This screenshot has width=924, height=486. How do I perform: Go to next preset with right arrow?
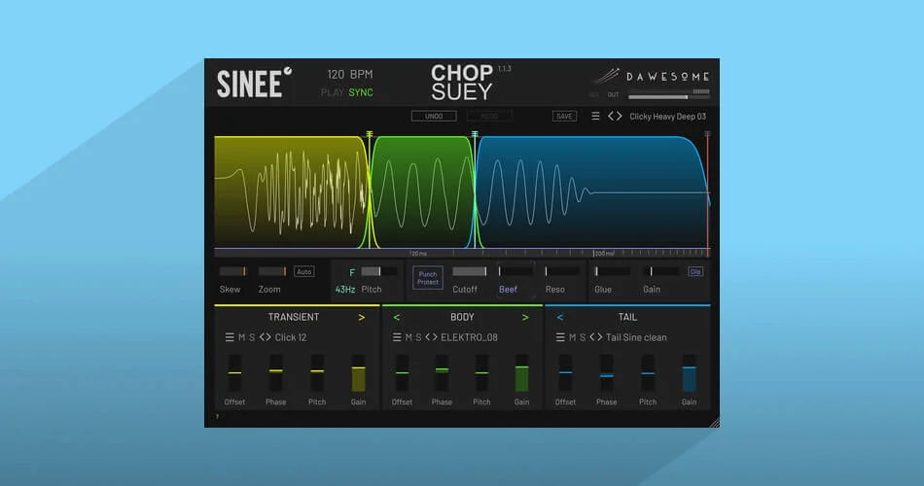(x=619, y=116)
